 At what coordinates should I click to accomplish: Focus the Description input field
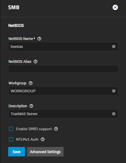click(63, 114)
